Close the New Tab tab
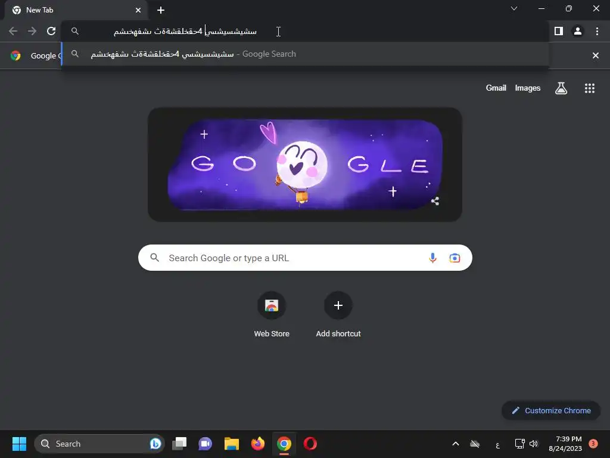The image size is (610, 458). pyautogui.click(x=138, y=10)
